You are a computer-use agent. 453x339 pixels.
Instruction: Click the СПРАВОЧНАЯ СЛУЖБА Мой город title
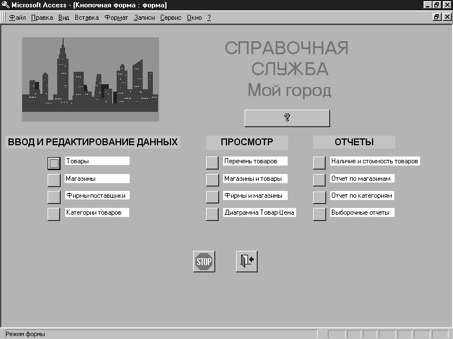pyautogui.click(x=287, y=69)
